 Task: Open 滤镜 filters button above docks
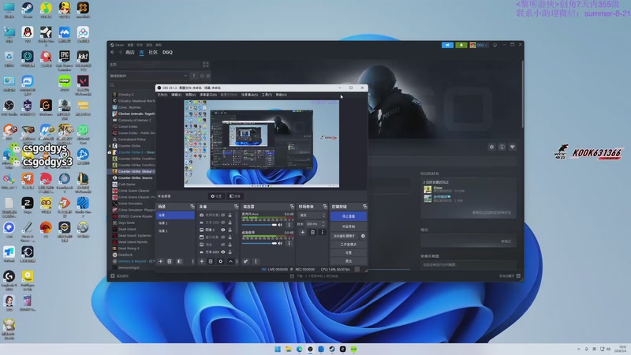point(234,196)
